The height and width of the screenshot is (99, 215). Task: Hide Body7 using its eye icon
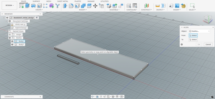pyautogui.click(x=12, y=45)
